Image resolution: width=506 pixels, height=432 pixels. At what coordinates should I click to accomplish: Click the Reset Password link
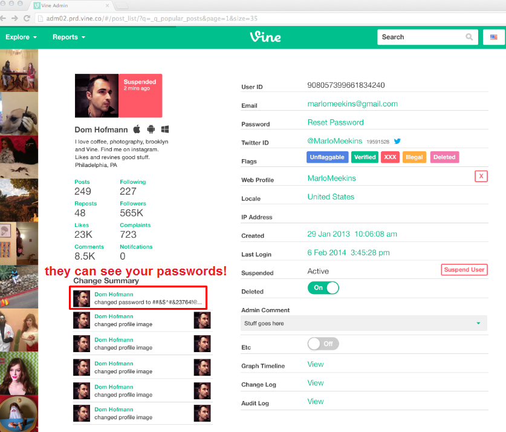[x=336, y=122]
